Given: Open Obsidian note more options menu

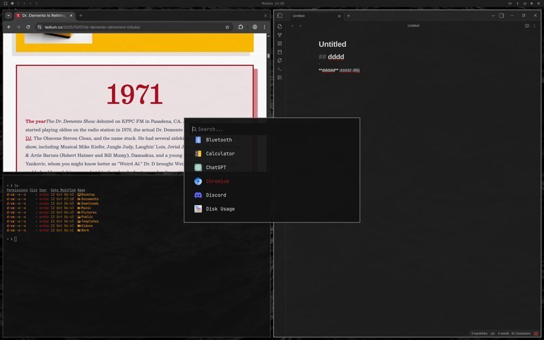Looking at the screenshot, I should (x=535, y=26).
